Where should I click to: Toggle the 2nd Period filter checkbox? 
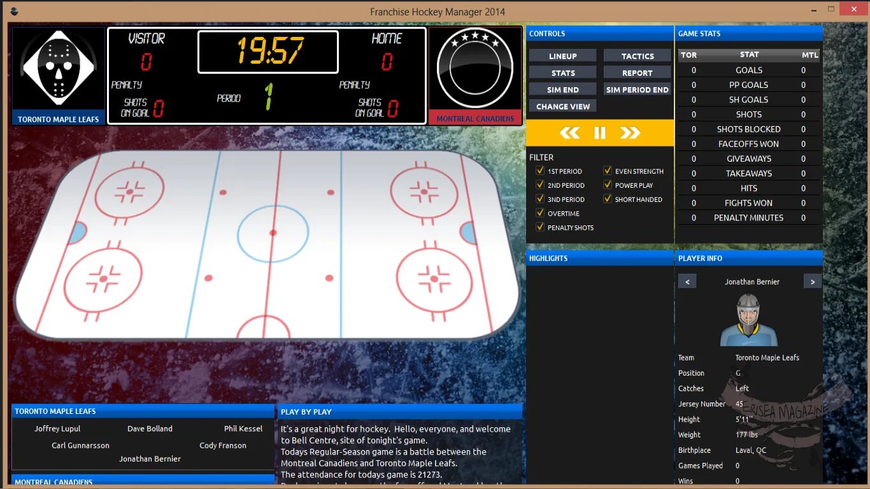(x=540, y=185)
